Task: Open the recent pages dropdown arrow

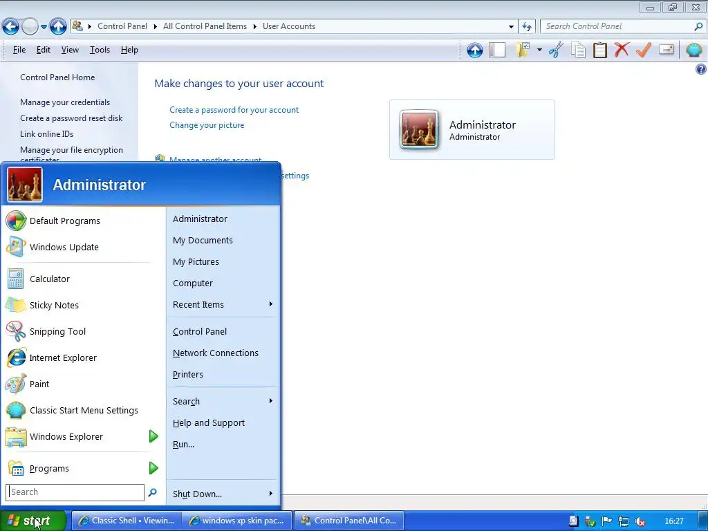Action: (44, 27)
